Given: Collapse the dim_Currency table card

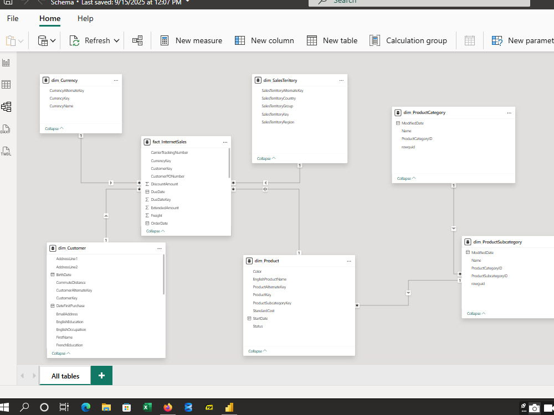Looking at the screenshot, I should click(54, 128).
